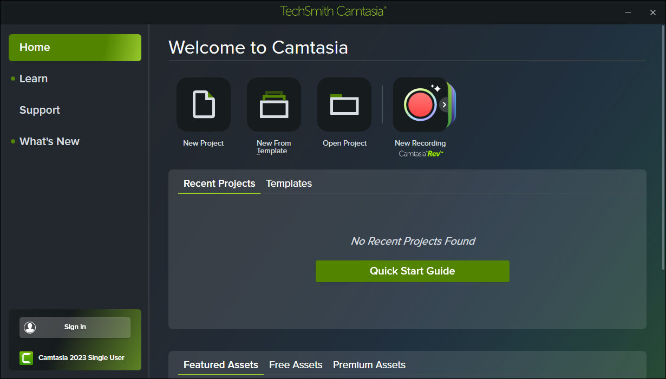Image resolution: width=666 pixels, height=379 pixels.
Task: Select the Home sidebar item
Action: pos(75,48)
